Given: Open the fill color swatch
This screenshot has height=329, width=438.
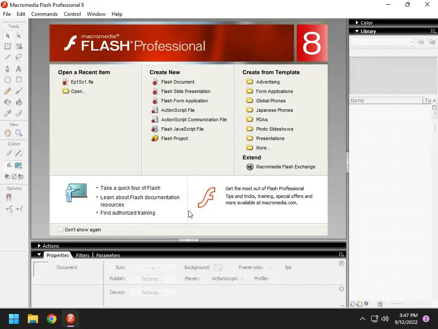Looking at the screenshot, I should click(x=18, y=165).
